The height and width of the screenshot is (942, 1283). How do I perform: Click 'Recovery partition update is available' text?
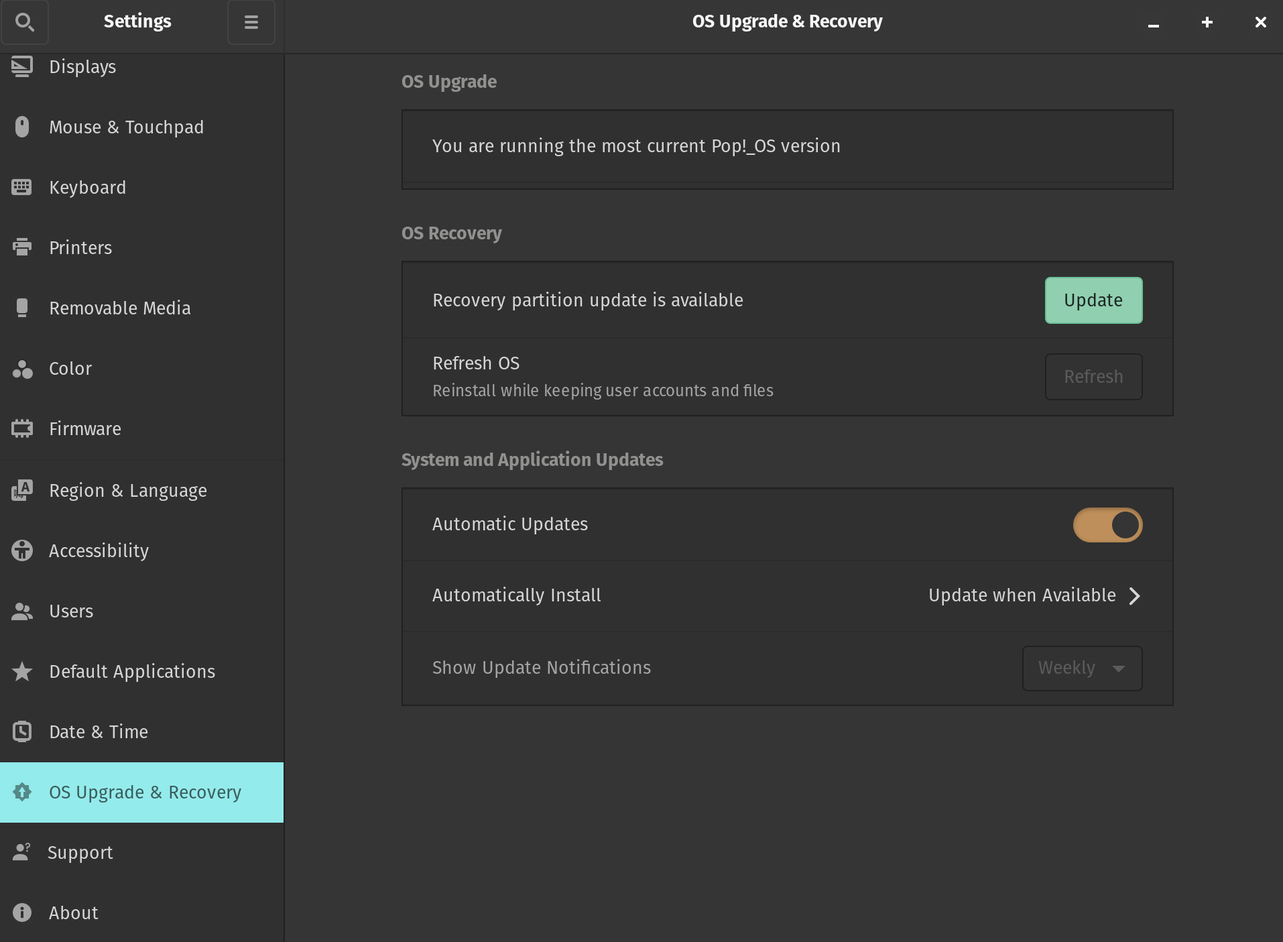tap(588, 300)
